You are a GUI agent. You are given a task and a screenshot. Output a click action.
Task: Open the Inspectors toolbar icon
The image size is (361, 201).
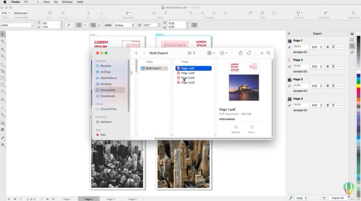(353, 13)
